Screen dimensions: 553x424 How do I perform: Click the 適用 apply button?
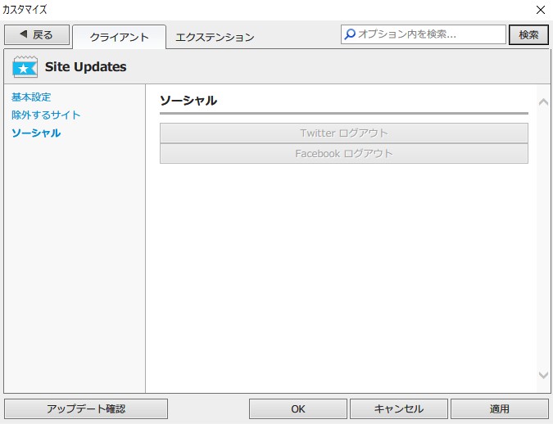click(500, 408)
